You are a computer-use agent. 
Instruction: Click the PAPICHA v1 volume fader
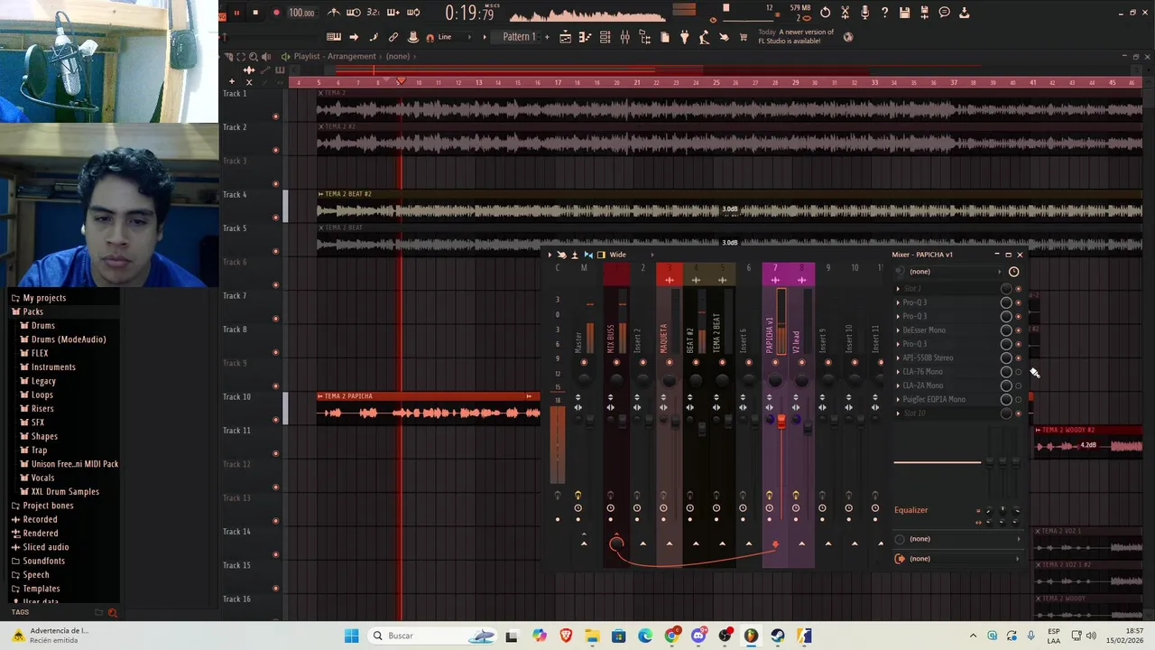click(x=781, y=422)
